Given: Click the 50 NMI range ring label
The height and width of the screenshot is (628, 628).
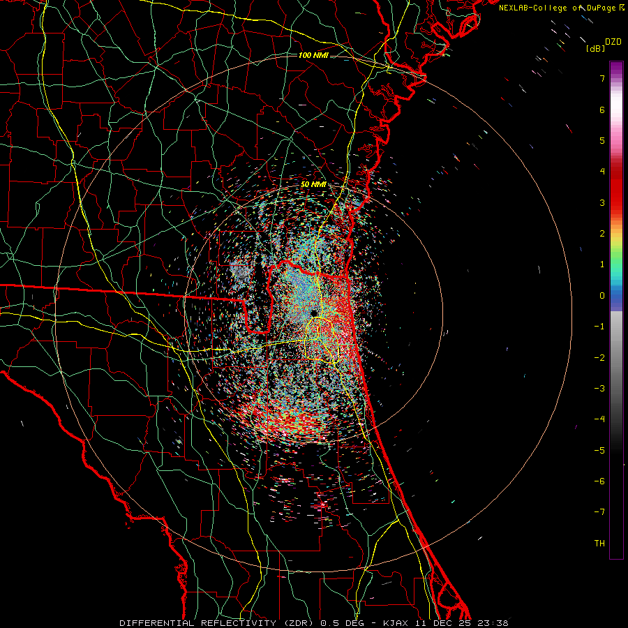Looking at the screenshot, I should click(x=313, y=185).
